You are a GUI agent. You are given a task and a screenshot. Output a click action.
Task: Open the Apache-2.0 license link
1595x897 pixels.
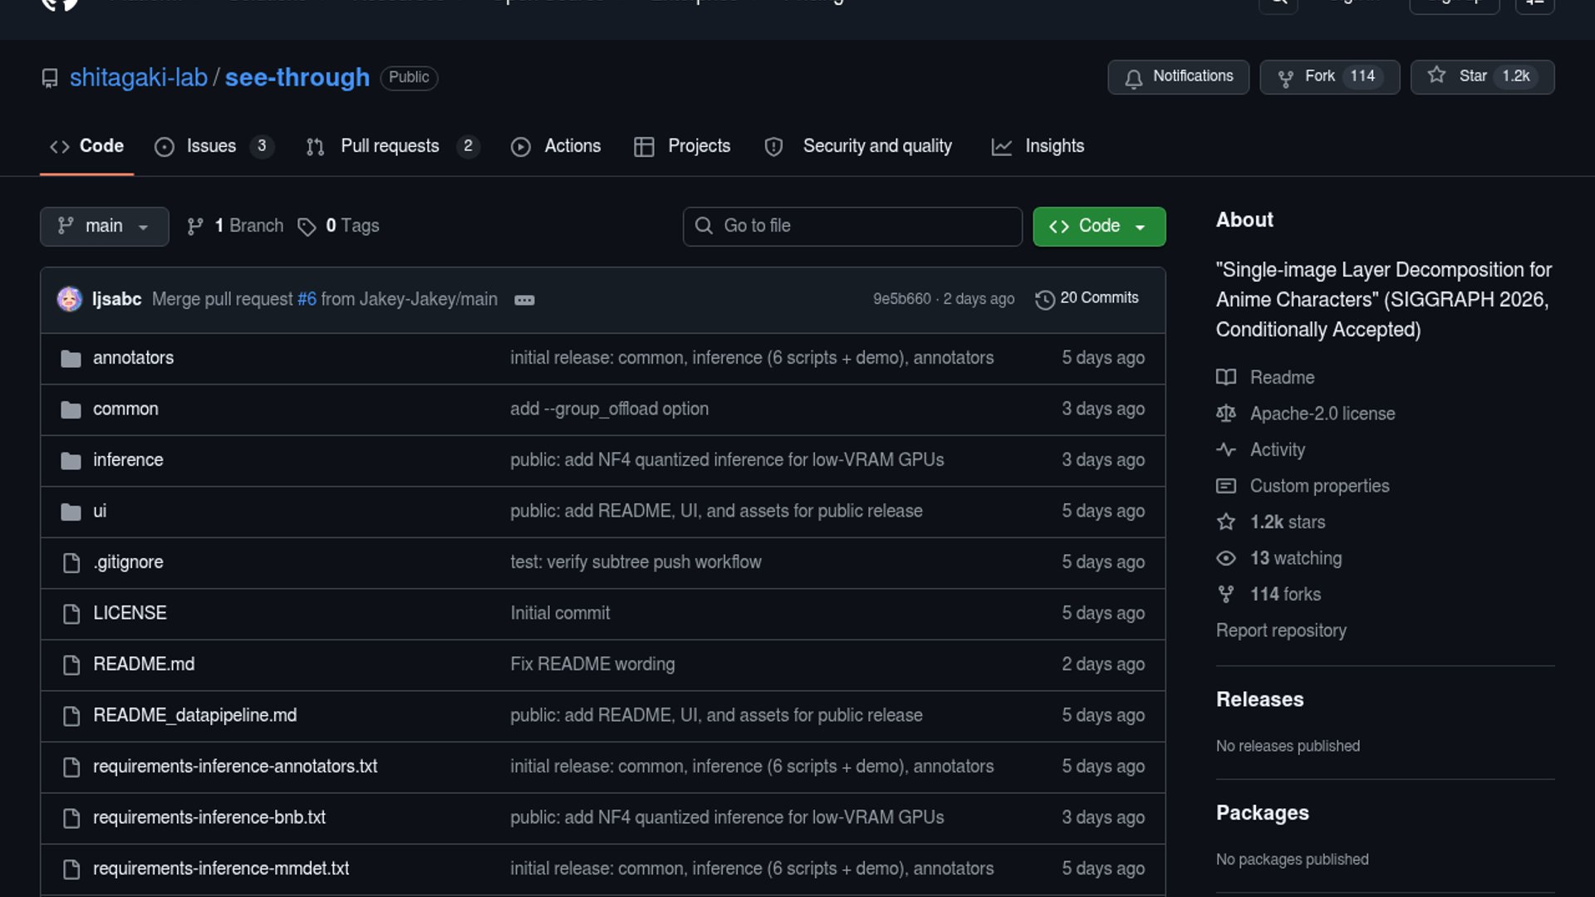coord(1322,414)
